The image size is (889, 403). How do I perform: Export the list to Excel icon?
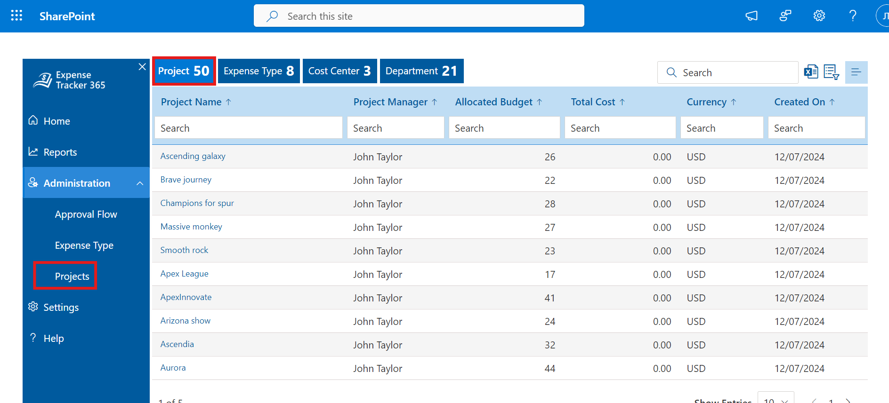pos(811,72)
